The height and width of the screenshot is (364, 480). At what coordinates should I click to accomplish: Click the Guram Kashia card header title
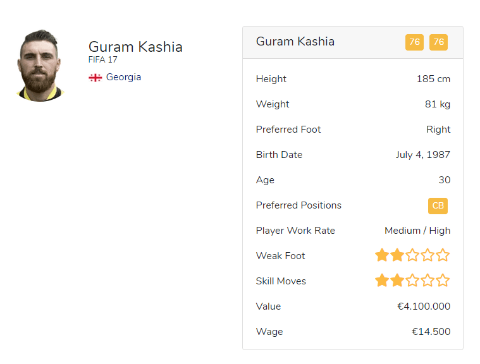[295, 42]
